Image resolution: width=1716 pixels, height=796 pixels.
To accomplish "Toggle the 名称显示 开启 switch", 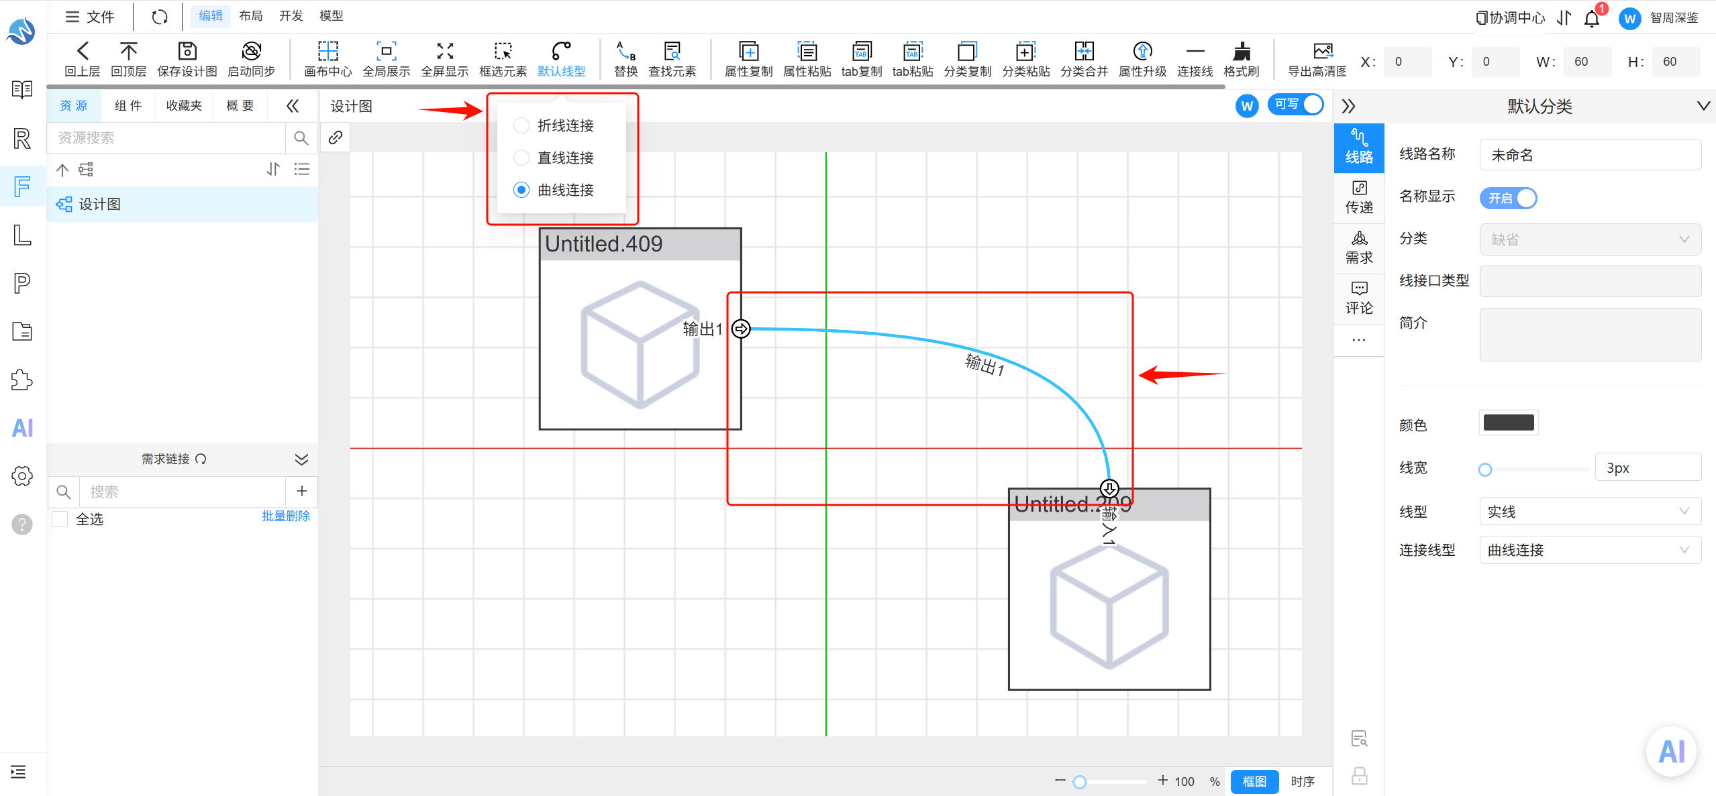I will [1508, 198].
